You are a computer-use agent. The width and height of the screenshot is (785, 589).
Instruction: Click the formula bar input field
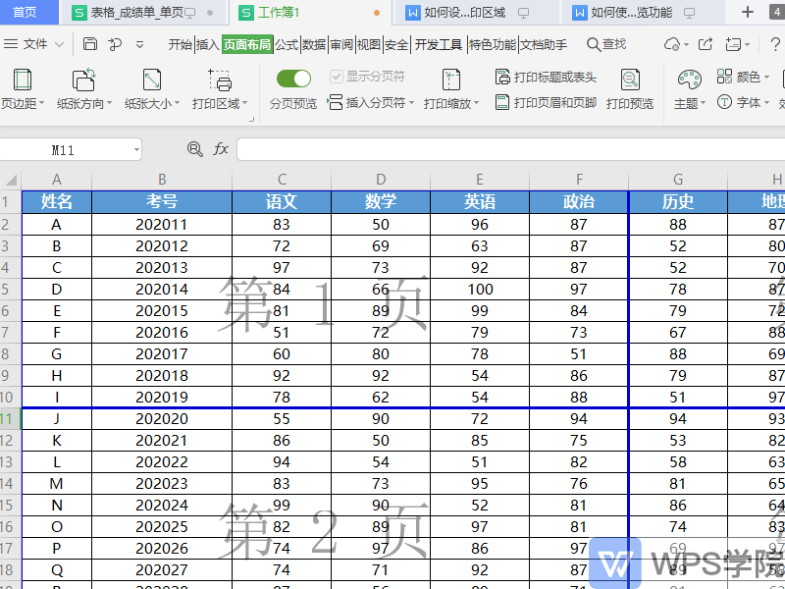click(x=392, y=148)
